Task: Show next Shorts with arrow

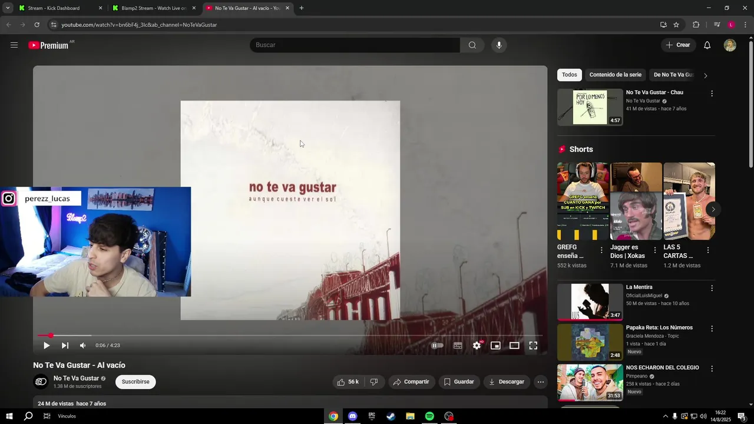Action: coord(713,209)
